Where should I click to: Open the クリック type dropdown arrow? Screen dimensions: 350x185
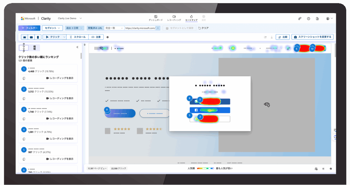coord(64,37)
